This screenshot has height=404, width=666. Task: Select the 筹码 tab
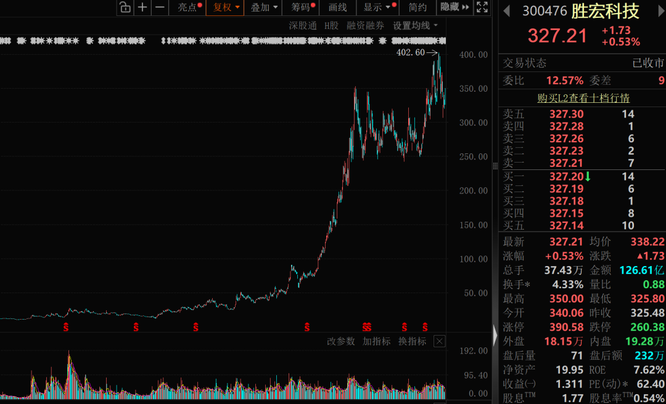coord(303,7)
